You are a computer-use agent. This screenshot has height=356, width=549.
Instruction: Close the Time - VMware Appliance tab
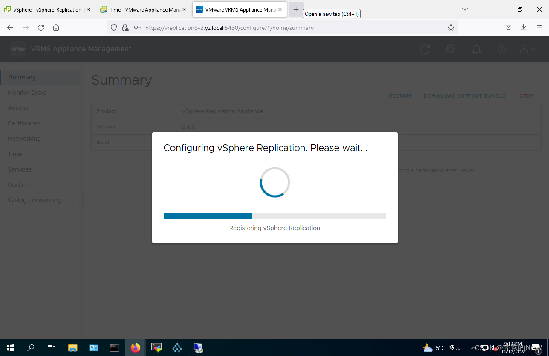[184, 9]
